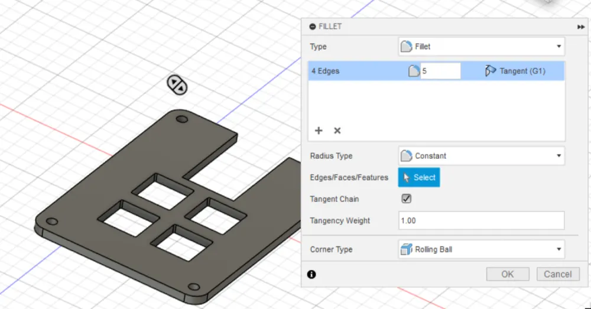This screenshot has height=309, width=591.
Task: Expand the Corner Type Rolling Ball dropdown
Action: click(x=481, y=249)
